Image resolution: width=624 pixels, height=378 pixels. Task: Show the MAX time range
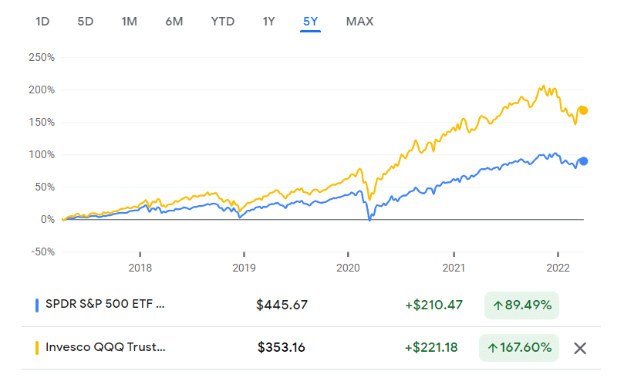pyautogui.click(x=359, y=22)
